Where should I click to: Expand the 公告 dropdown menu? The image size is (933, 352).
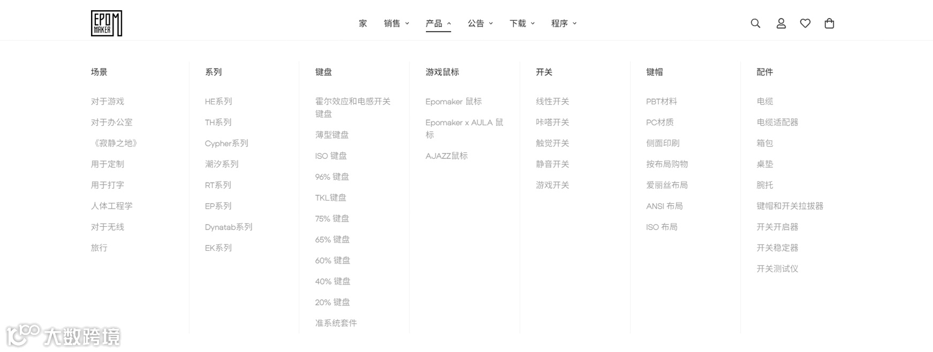tap(480, 24)
